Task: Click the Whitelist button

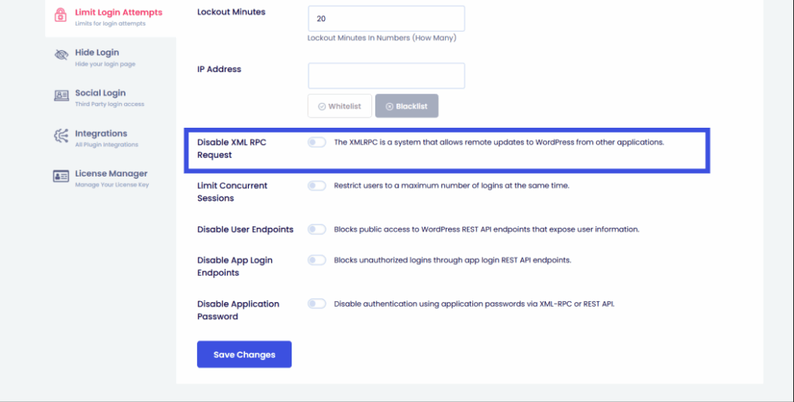Action: coord(340,107)
